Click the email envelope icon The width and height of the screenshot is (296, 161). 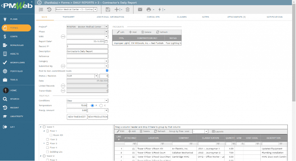click(140, 10)
